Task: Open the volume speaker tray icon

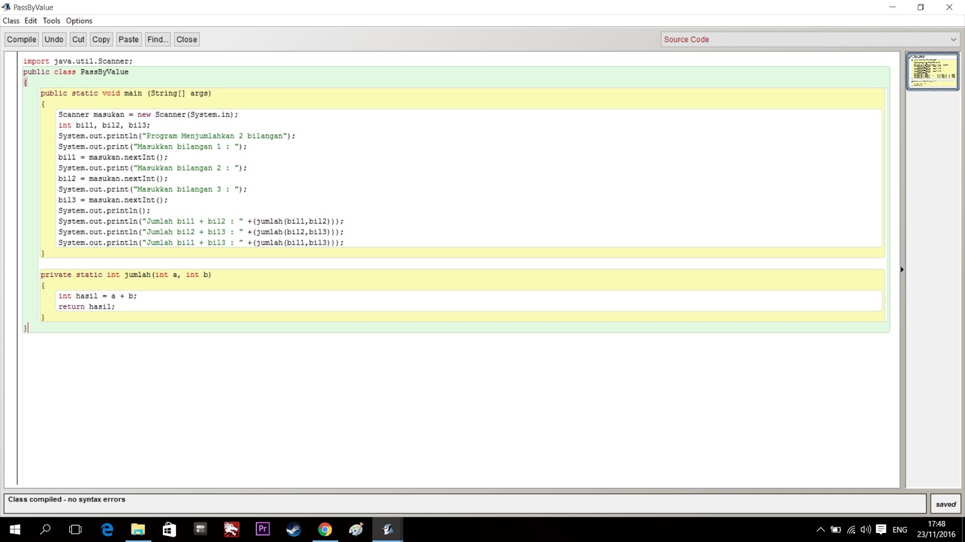Action: (x=866, y=530)
